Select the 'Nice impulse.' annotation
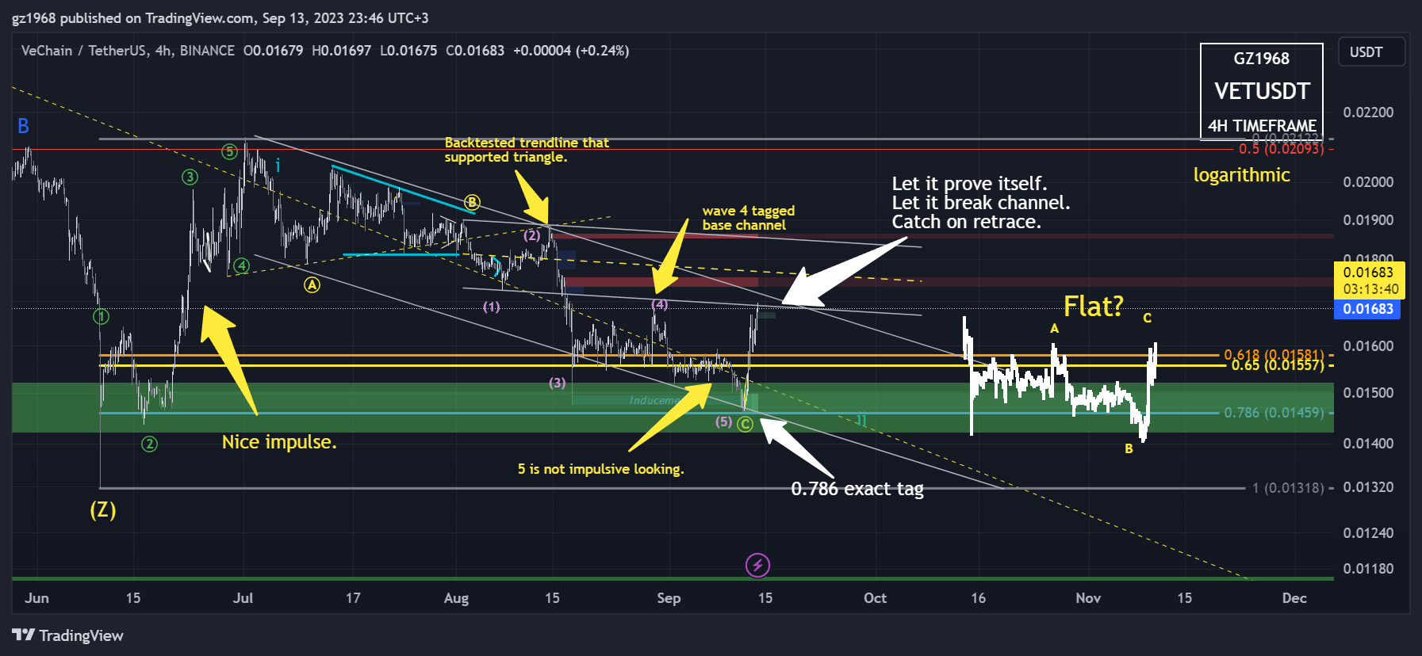This screenshot has height=656, width=1422. [279, 442]
